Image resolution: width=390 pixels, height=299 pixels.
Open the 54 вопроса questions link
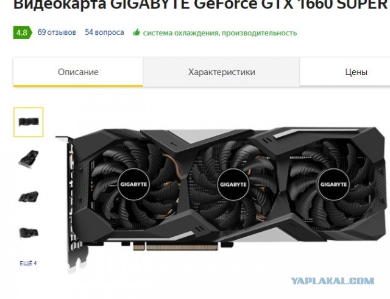(104, 32)
